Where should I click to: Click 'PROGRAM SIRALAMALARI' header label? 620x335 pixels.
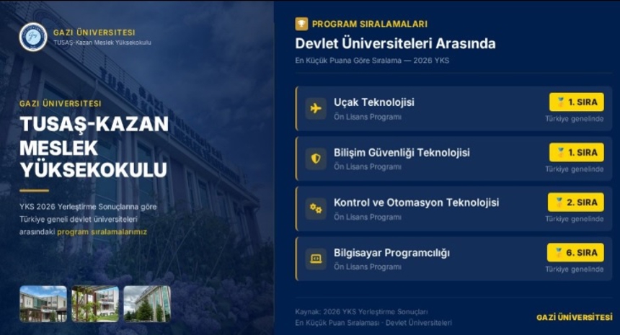pyautogui.click(x=370, y=24)
